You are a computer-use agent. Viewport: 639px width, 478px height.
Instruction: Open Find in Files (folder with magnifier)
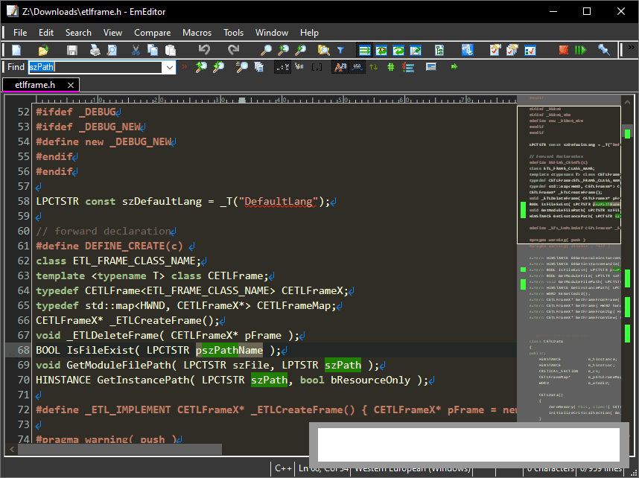coord(323,50)
